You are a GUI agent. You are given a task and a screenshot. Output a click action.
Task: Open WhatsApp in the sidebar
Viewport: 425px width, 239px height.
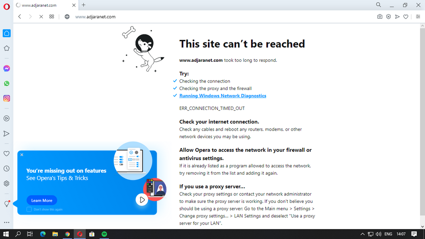[7, 83]
